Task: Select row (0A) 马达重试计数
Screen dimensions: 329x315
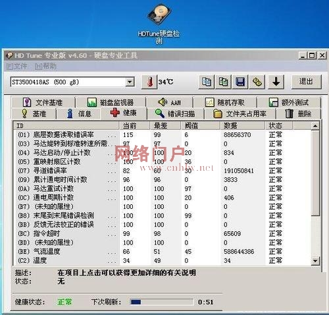Action: point(163,188)
